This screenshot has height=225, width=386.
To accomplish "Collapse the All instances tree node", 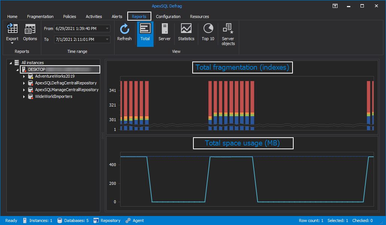I will click(11, 63).
